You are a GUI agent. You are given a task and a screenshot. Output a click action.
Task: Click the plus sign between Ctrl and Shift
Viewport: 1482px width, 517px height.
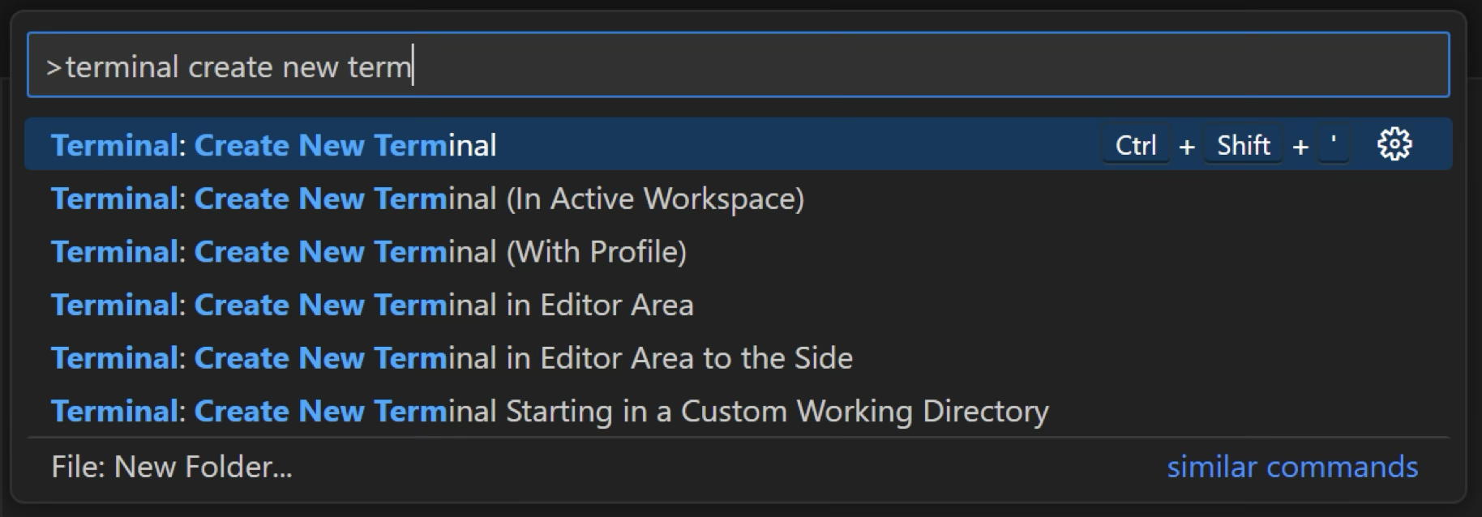[x=1187, y=144]
